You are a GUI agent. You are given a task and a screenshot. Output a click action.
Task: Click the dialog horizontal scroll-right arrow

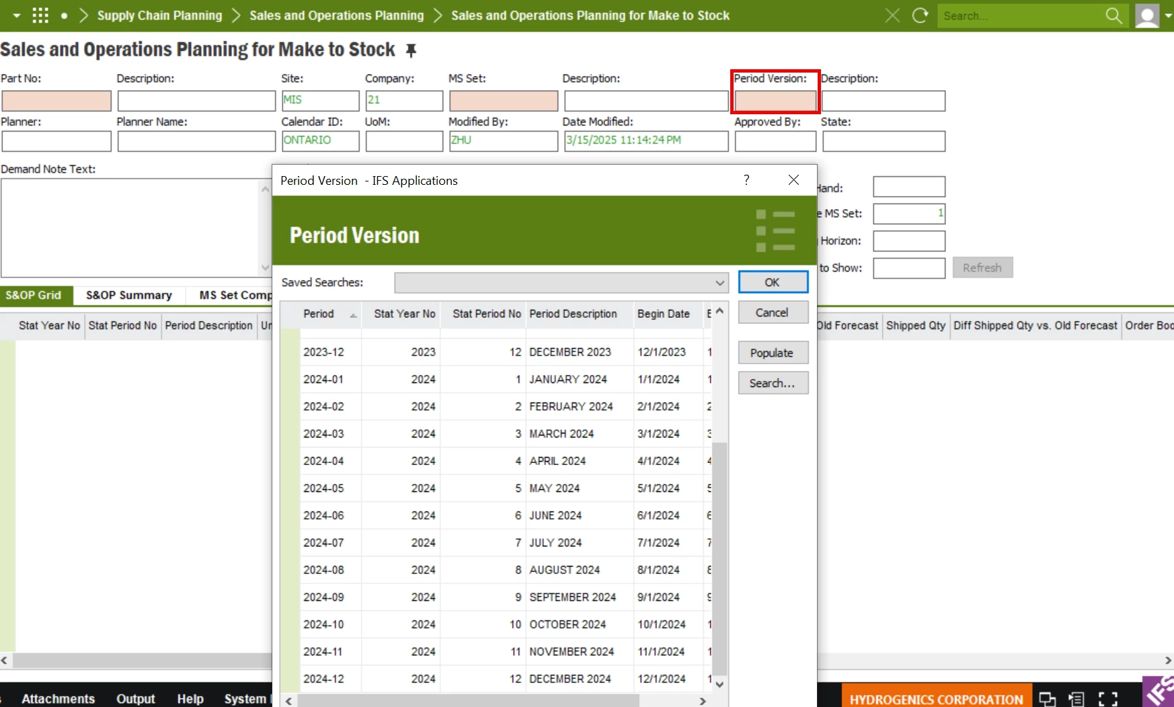pyautogui.click(x=703, y=701)
